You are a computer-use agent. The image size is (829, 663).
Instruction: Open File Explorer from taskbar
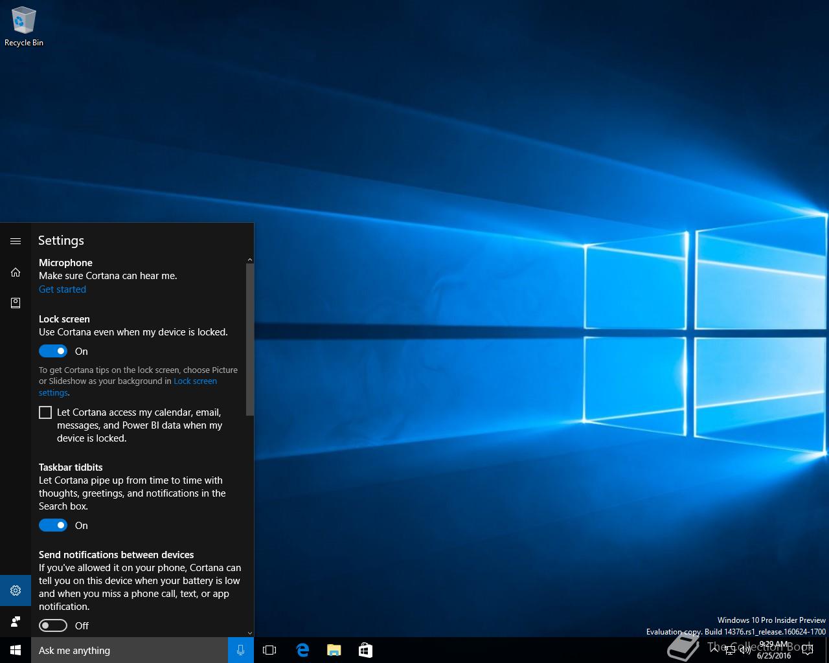(x=334, y=650)
